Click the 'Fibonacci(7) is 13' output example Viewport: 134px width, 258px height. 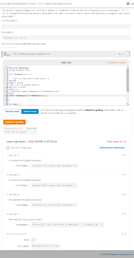click(x=66, y=38)
